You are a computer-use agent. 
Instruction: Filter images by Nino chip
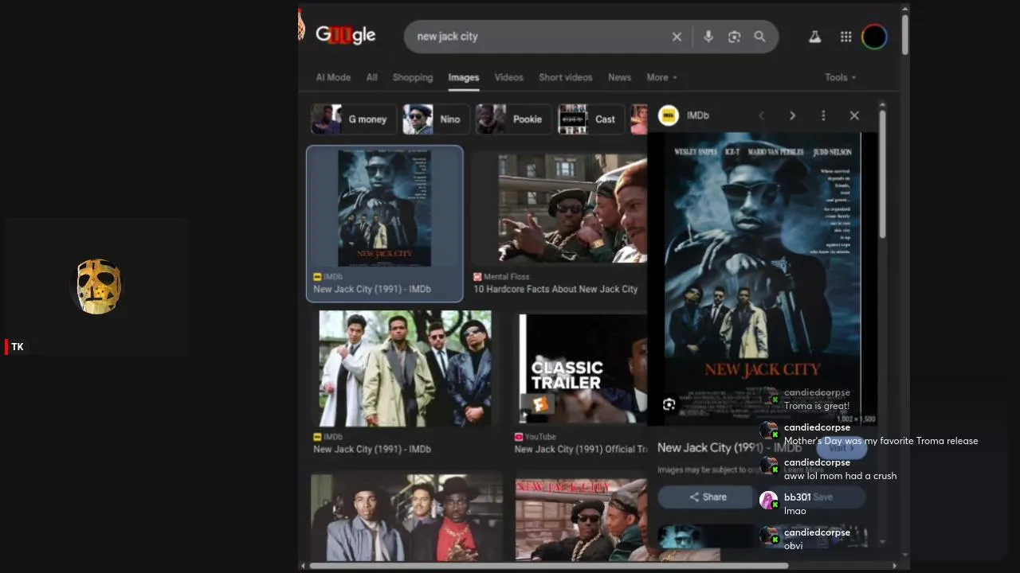(x=435, y=119)
